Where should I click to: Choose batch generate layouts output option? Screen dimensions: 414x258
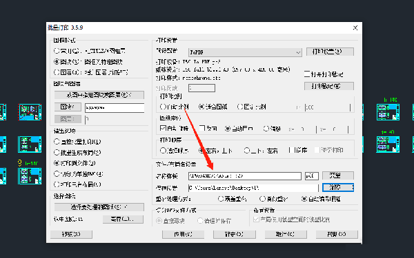(57, 152)
